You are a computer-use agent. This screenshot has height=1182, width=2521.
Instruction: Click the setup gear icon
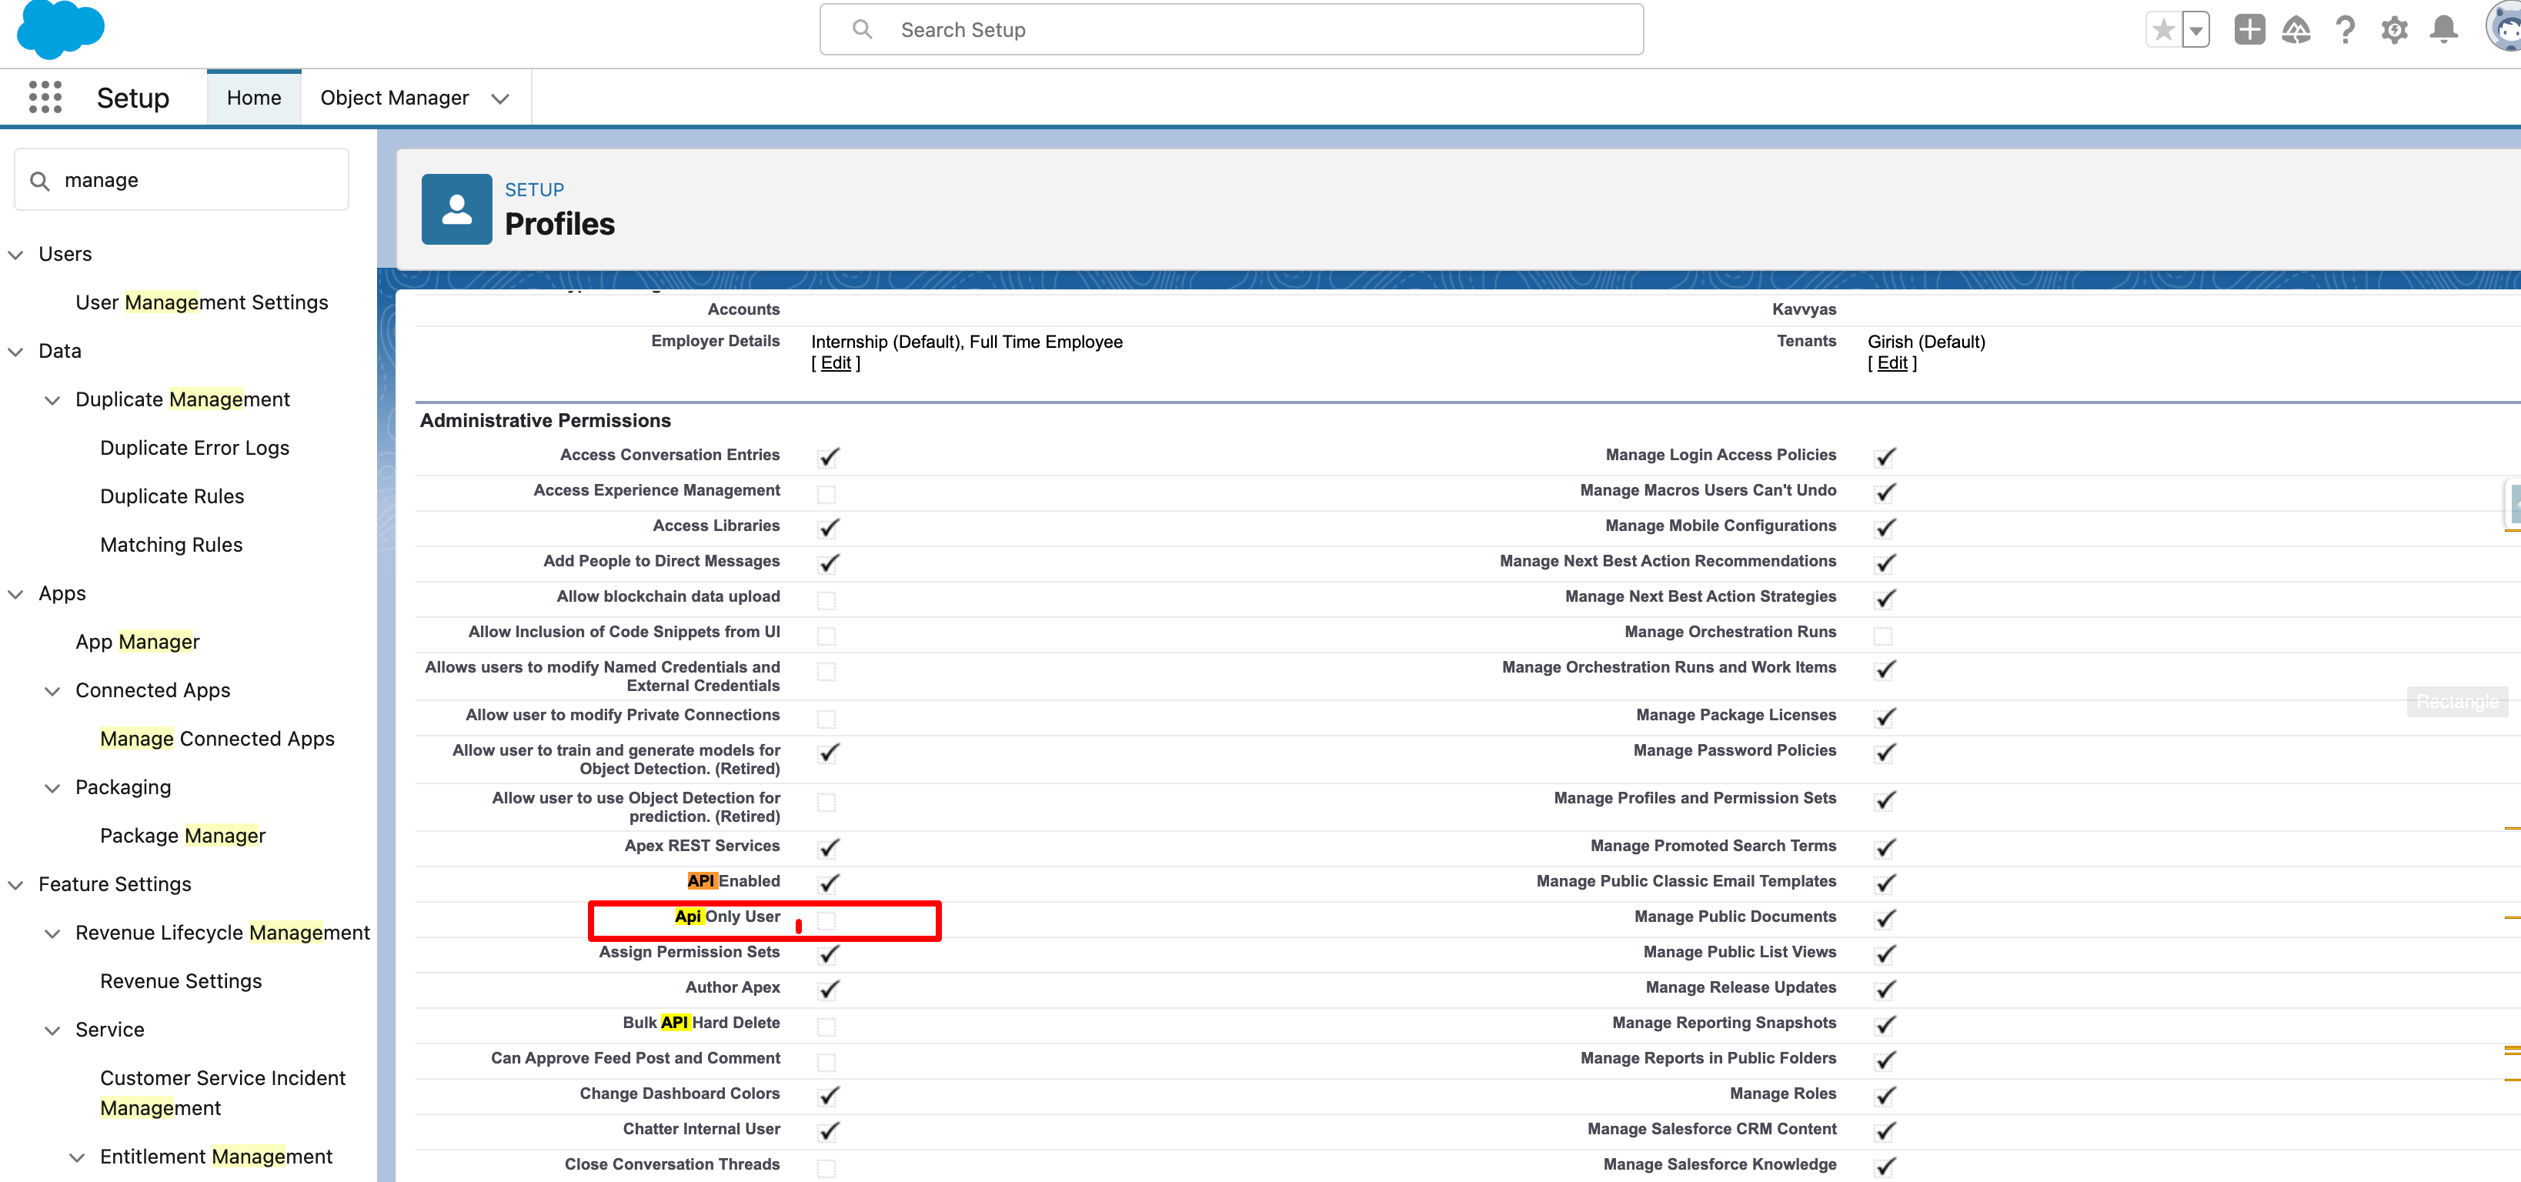click(2394, 30)
